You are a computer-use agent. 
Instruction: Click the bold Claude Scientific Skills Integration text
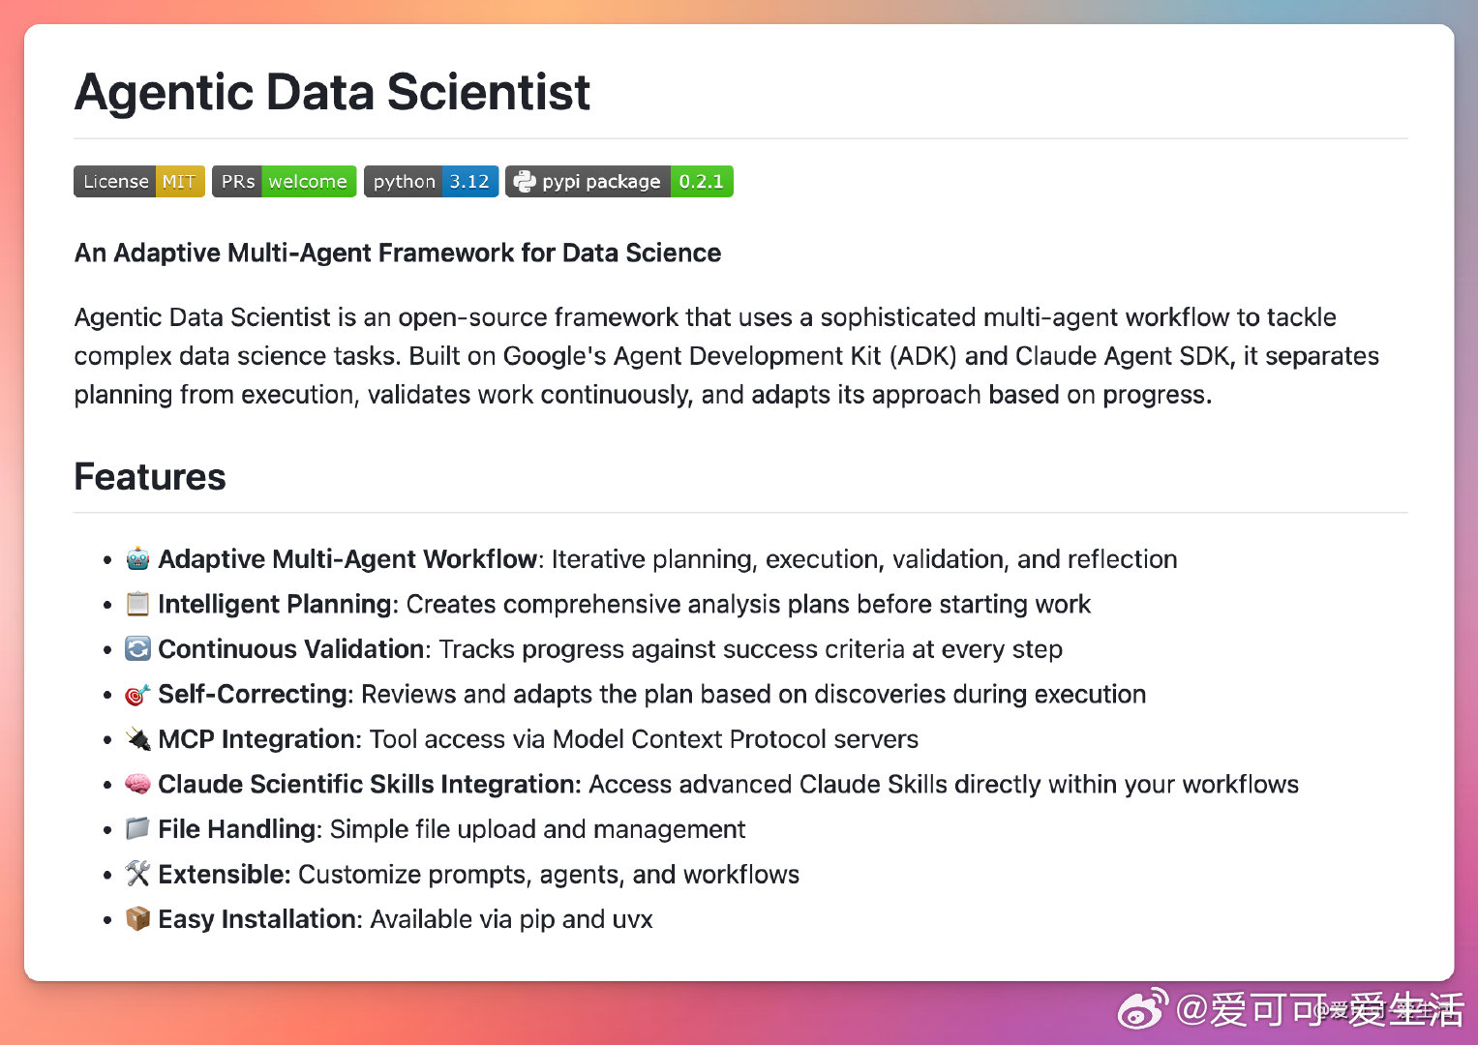pos(369,785)
